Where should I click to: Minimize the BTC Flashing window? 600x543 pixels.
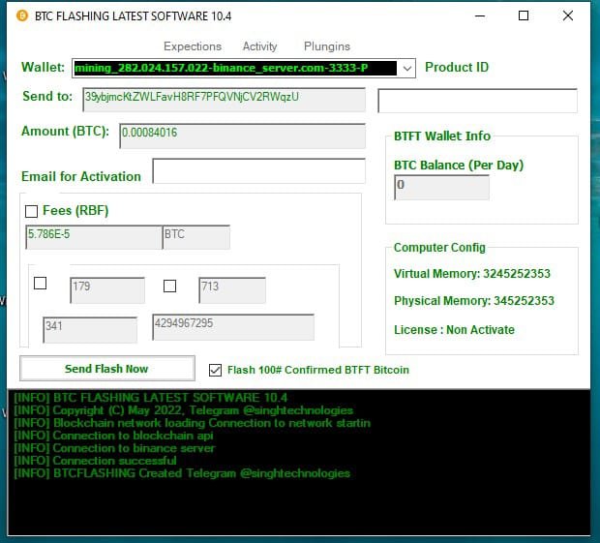480,16
